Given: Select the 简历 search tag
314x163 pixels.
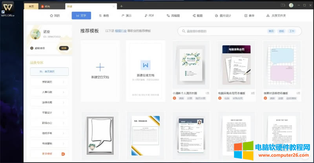Looking at the screenshot, I should pos(271,31).
